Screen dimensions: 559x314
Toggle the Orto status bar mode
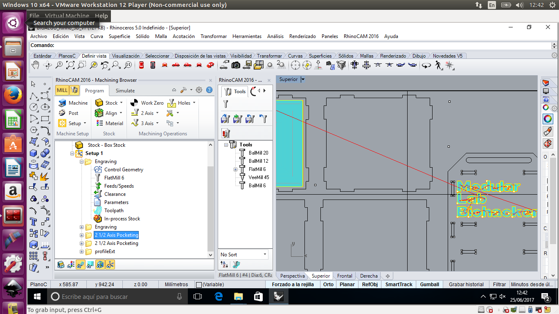point(328,285)
